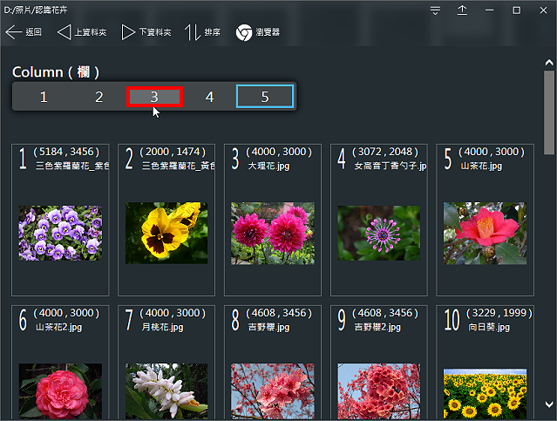The height and width of the screenshot is (421, 557).
Task: Open the 向日葵.jpg sunflower thumbnail
Action: 485,394
